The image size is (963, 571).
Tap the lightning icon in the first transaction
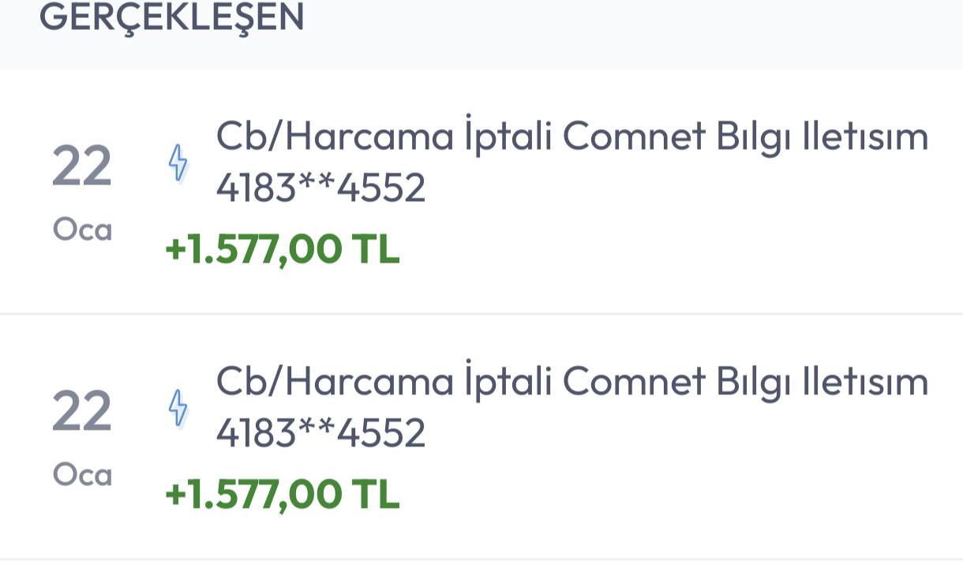coord(179,162)
